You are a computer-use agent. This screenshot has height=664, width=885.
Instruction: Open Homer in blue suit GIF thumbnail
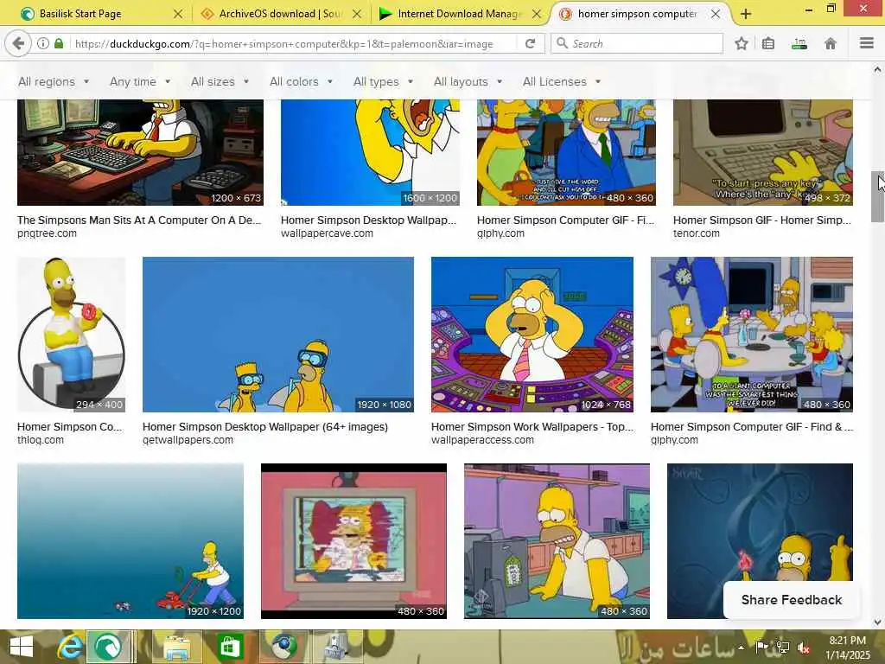(566, 152)
